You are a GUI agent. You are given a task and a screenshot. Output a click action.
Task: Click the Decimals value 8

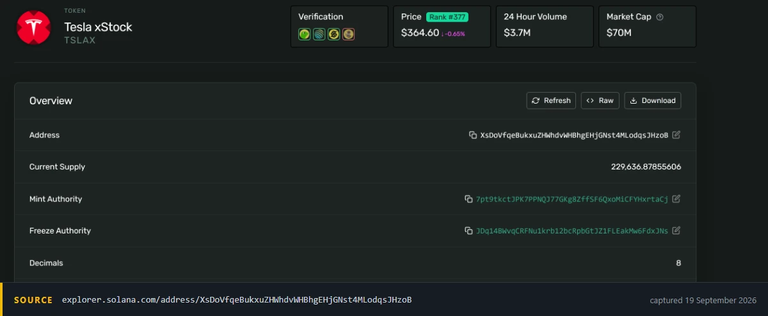[678, 263]
